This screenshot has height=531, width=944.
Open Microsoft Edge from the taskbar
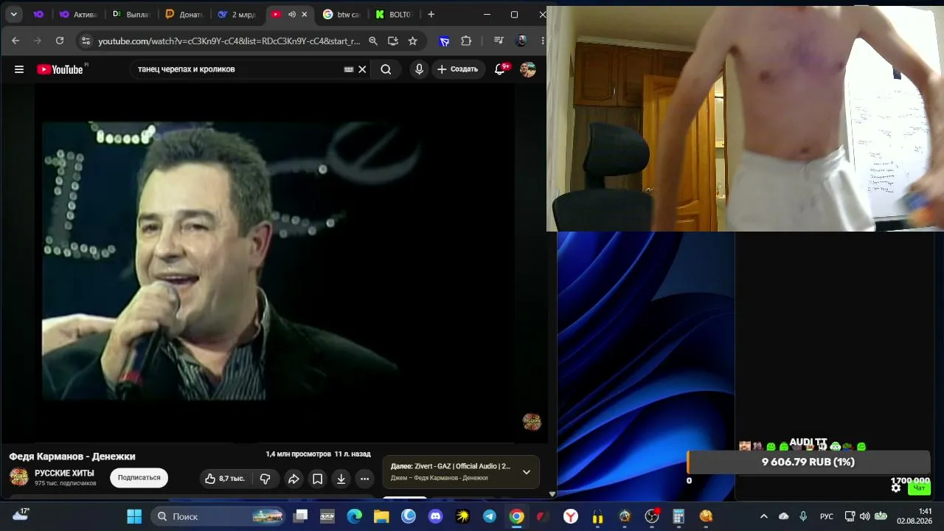[354, 516]
